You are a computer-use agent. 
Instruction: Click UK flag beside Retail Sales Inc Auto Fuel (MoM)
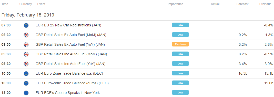(26, 54)
